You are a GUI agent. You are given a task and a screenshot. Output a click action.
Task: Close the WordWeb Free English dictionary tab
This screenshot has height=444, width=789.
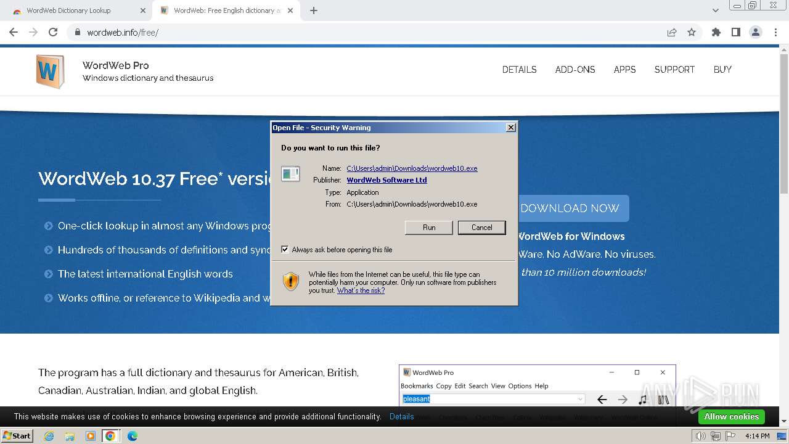tap(291, 10)
